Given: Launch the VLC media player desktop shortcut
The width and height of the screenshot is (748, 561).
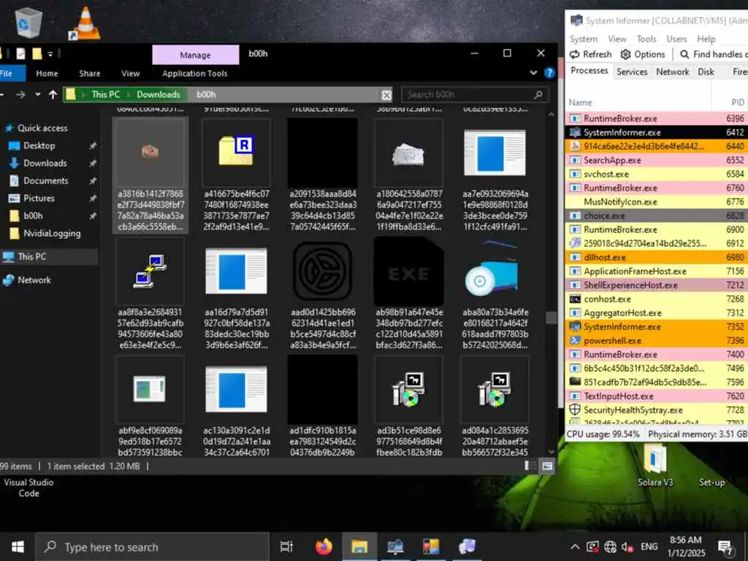Looking at the screenshot, I should click(85, 23).
